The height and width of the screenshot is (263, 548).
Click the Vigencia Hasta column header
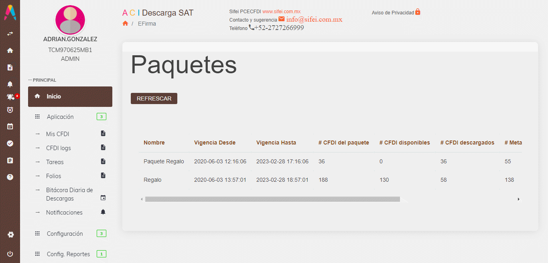(x=276, y=143)
